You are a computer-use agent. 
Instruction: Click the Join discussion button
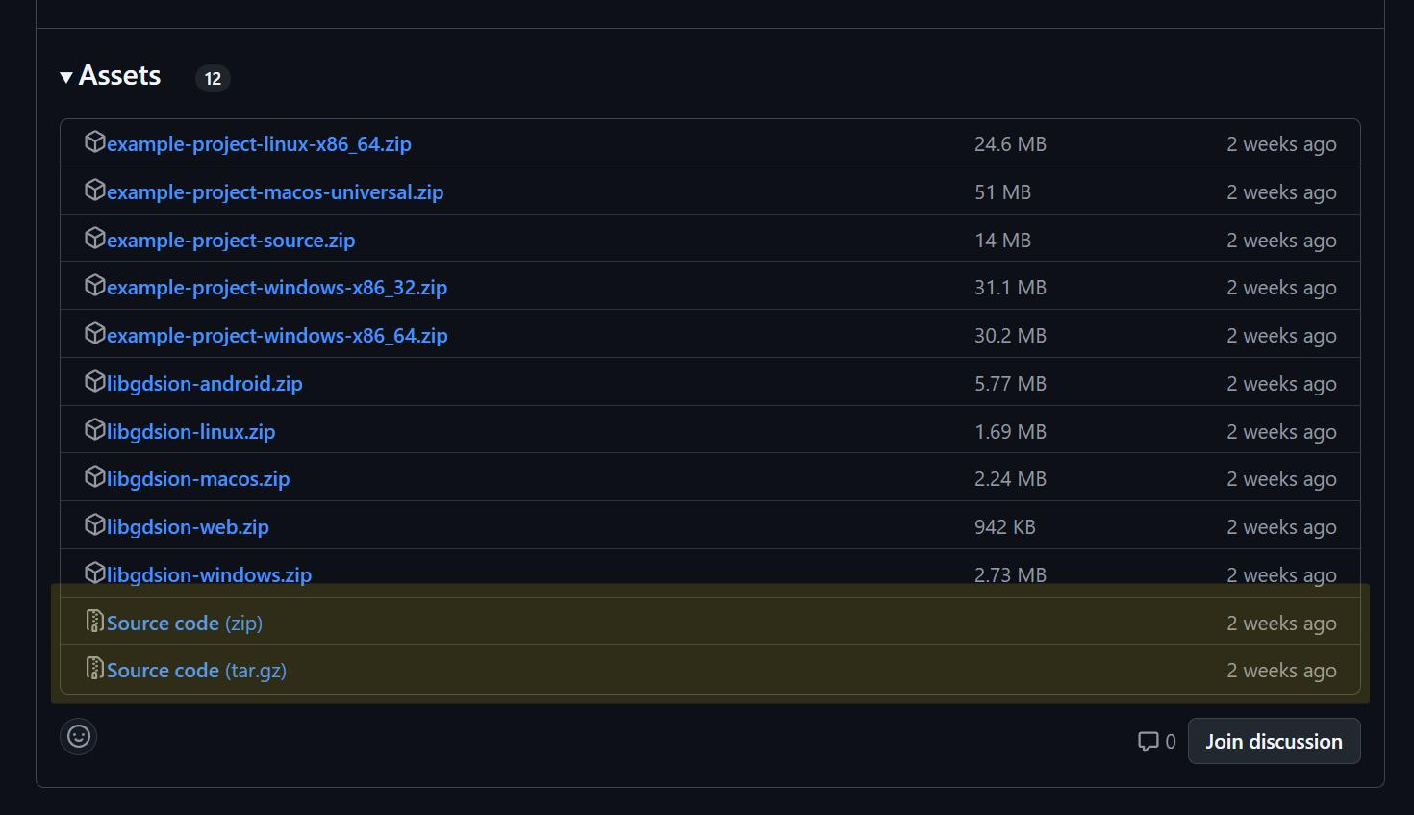click(1274, 741)
